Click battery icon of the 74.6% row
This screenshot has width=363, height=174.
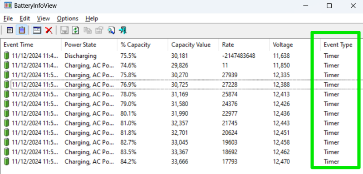click(x=7, y=66)
